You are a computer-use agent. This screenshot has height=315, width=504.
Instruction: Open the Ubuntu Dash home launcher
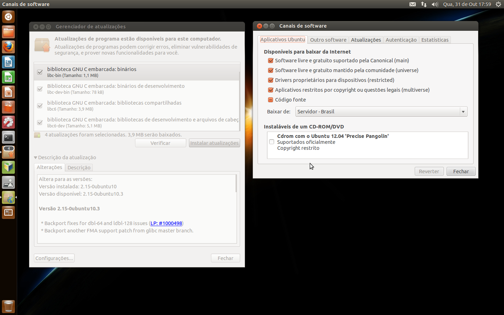[x=8, y=17]
